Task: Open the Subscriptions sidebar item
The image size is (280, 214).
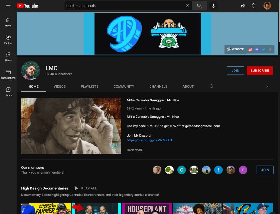Action: (8, 74)
